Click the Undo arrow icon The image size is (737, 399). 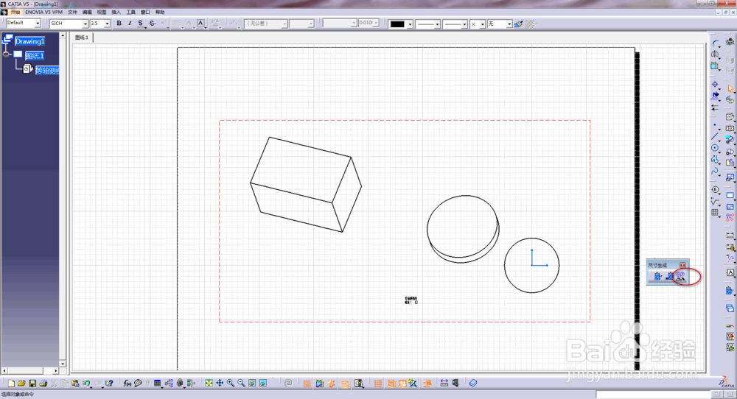[x=86, y=384]
